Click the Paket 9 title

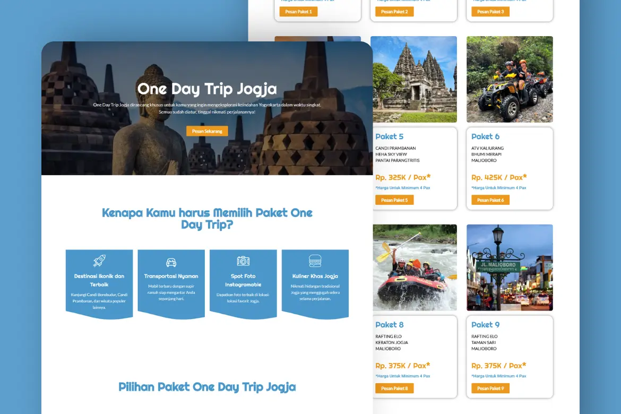(485, 324)
